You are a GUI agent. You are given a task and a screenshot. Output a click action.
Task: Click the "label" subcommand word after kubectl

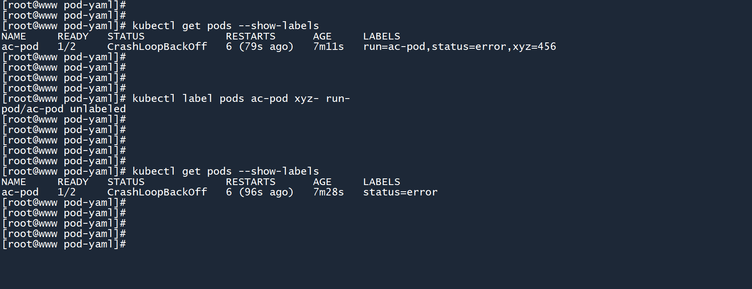197,99
